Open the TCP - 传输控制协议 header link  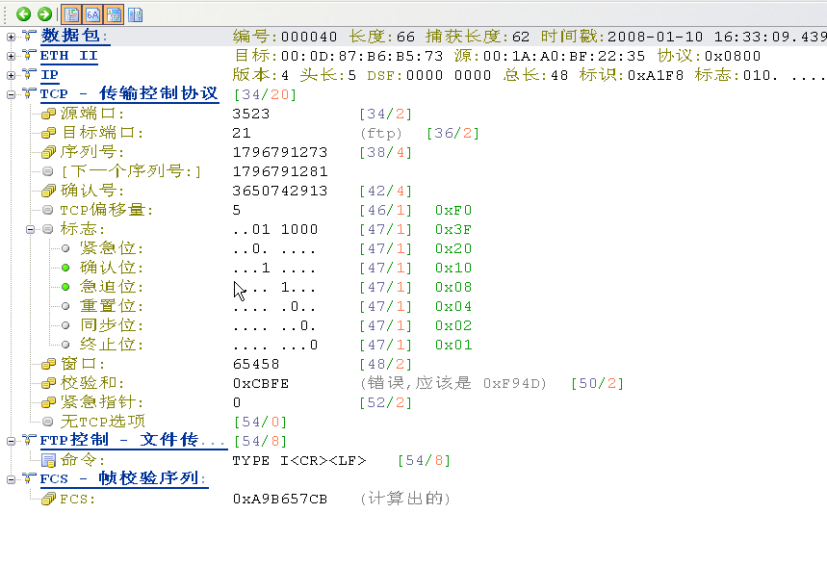click(x=129, y=94)
